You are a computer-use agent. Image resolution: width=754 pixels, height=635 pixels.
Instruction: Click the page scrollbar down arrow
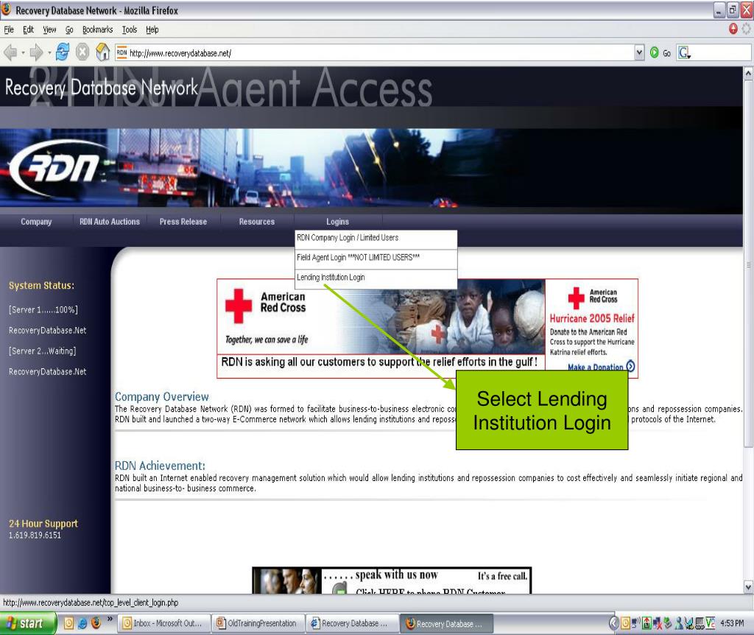click(x=748, y=586)
